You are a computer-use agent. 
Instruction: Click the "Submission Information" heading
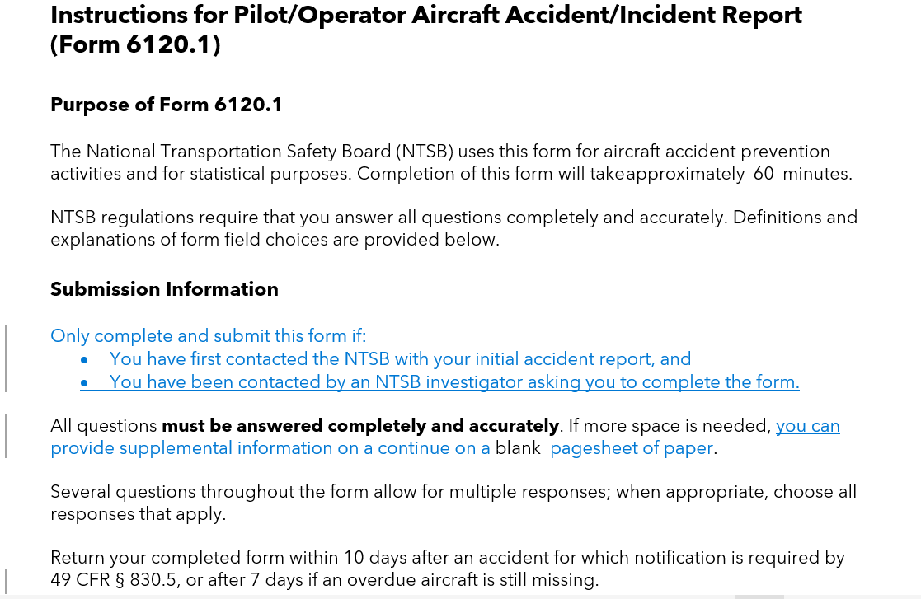tap(164, 290)
